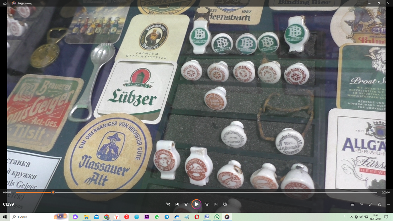
Task: Open Yandex Browser on the taskbar
Action: (x=117, y=217)
